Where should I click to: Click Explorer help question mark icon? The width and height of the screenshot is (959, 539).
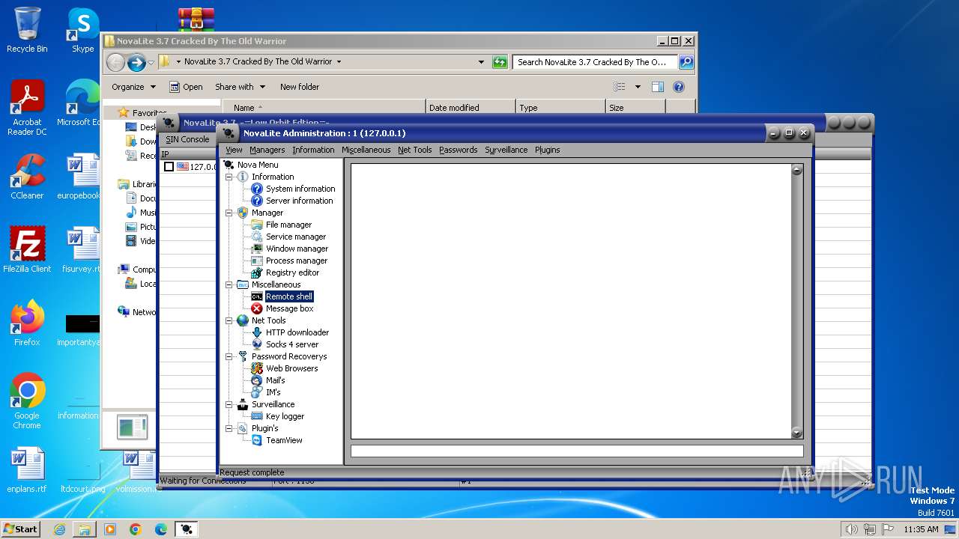pyautogui.click(x=678, y=87)
